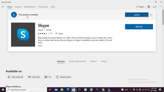164x92 pixels.
Task: View downloads and updates (31)
Action: (x=155, y=7)
